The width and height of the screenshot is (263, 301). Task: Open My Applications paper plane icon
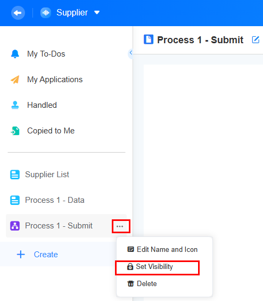pos(15,80)
